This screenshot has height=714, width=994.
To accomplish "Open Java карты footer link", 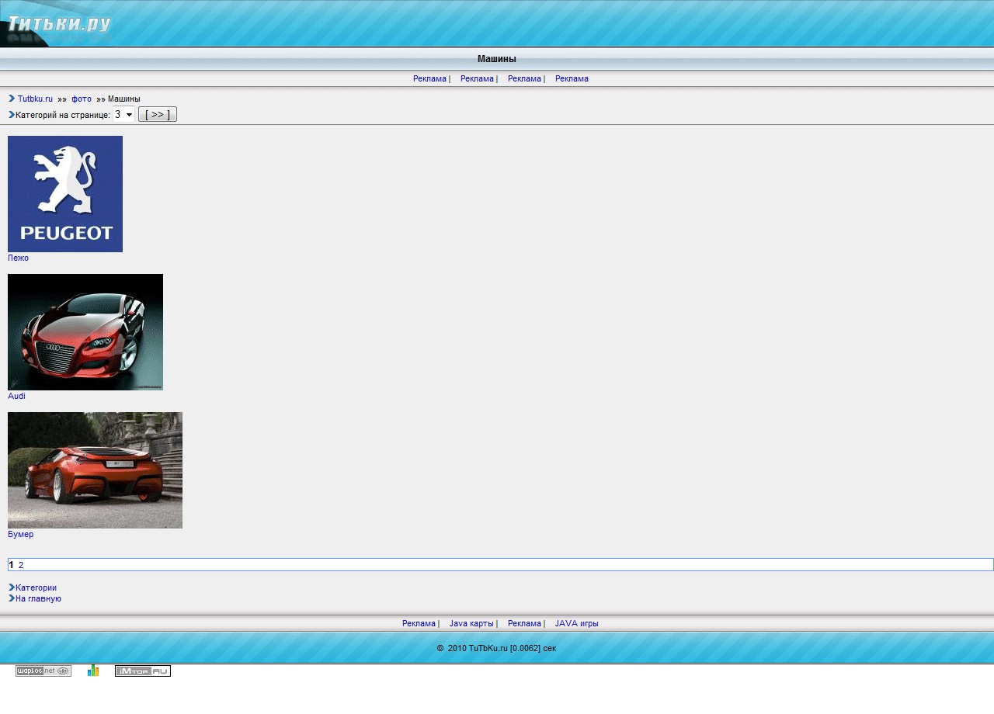I will click(471, 623).
